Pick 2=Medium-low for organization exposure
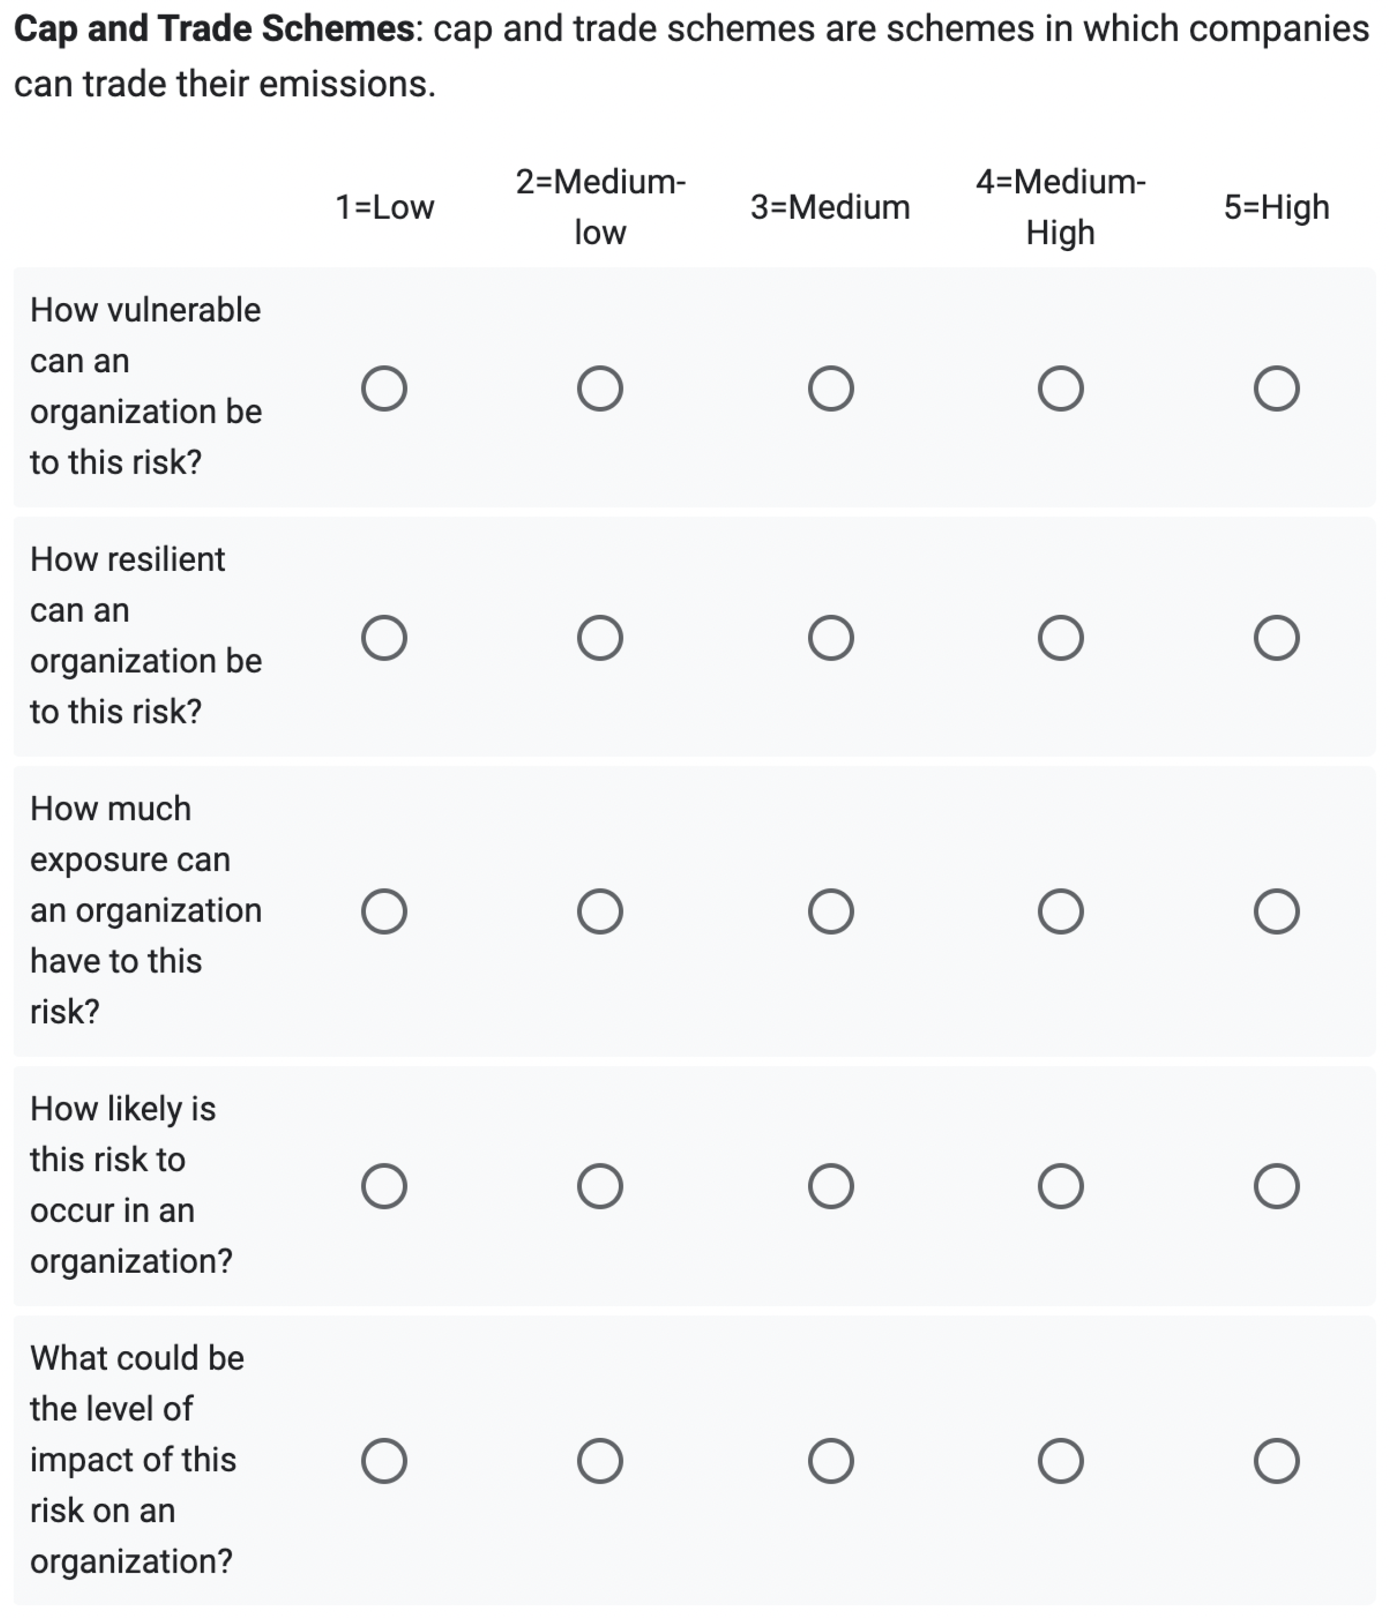The image size is (1390, 1618). point(600,911)
